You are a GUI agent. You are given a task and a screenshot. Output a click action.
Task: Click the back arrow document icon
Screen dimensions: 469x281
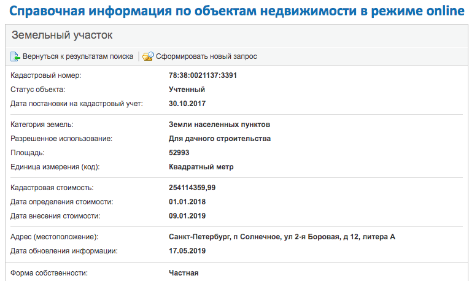point(15,56)
